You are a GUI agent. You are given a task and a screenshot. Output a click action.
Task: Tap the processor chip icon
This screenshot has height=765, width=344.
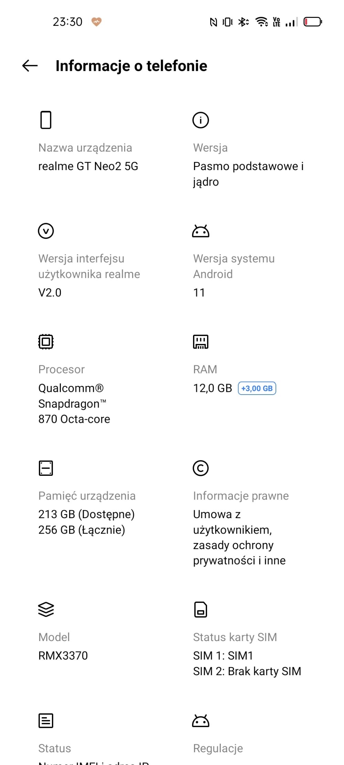click(46, 342)
